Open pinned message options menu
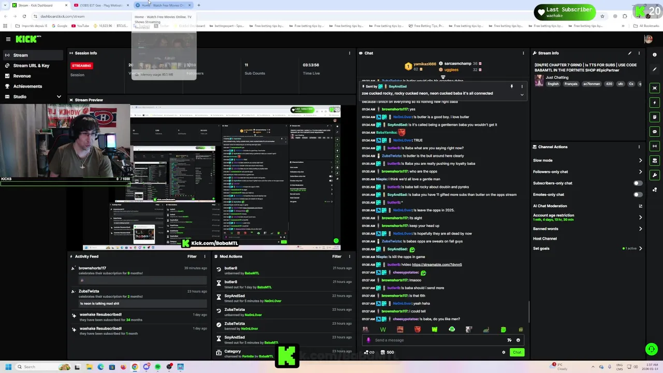663x373 pixels. (522, 87)
